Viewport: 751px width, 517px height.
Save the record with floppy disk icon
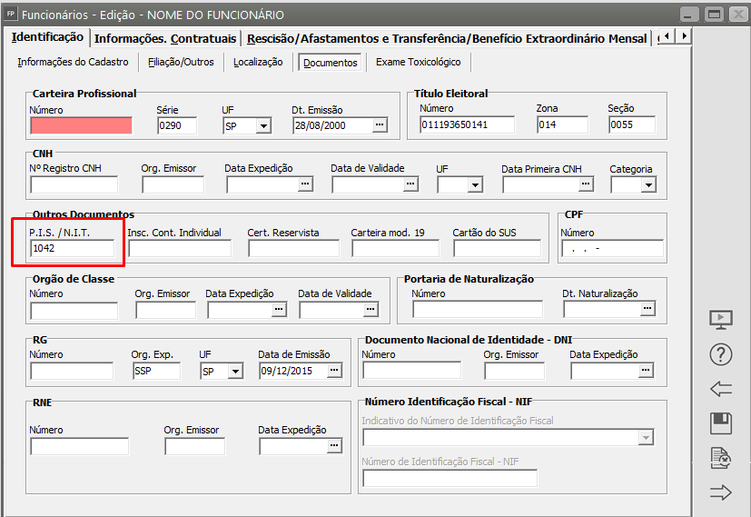(720, 423)
